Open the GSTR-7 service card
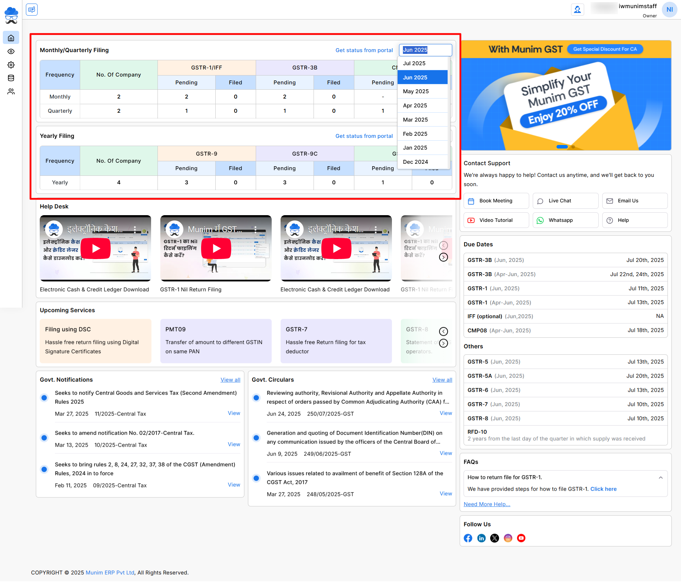Viewport: 681px width, 582px height. coord(336,341)
